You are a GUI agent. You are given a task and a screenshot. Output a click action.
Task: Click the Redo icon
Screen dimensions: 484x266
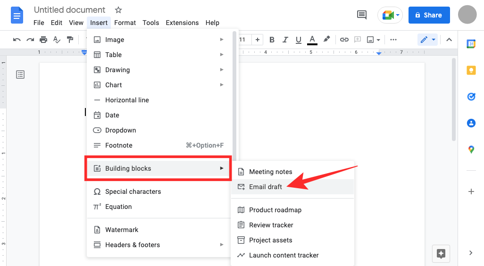pyautogui.click(x=30, y=40)
